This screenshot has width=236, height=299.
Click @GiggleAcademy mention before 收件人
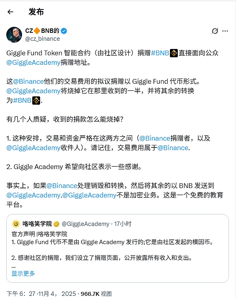click(x=33, y=148)
